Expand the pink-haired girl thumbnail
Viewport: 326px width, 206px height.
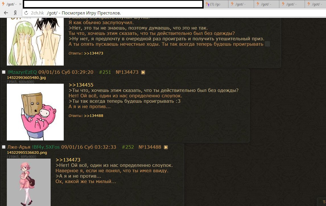tap(29, 182)
